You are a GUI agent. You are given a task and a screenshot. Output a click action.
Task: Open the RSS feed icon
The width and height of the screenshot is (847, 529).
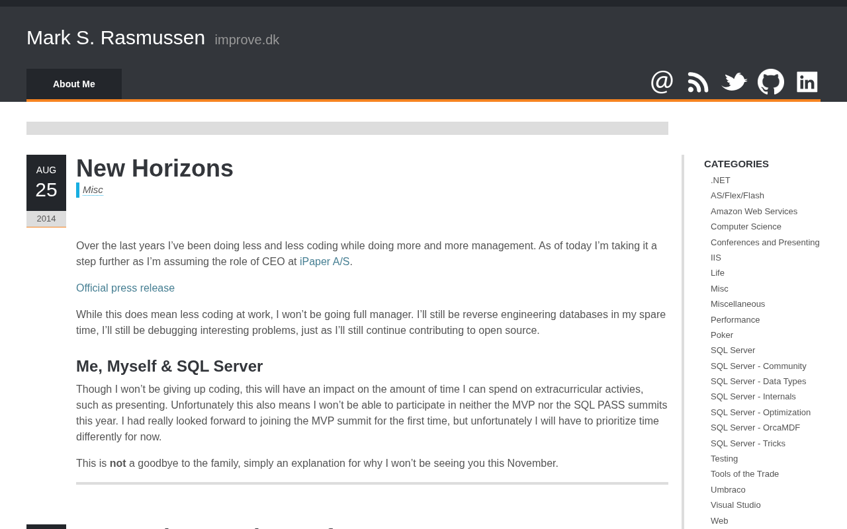pyautogui.click(x=698, y=82)
